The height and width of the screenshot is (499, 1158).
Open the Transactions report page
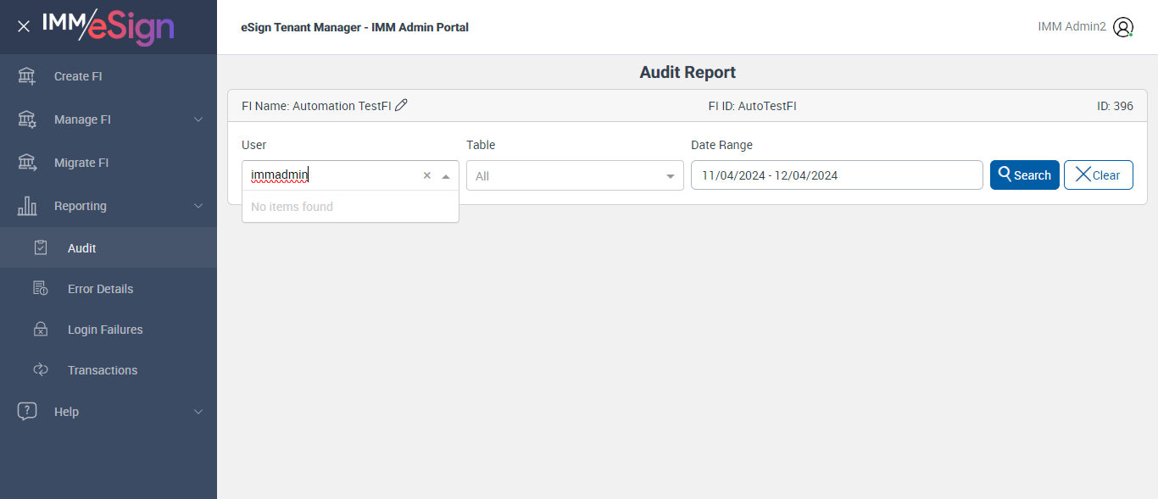pyautogui.click(x=103, y=370)
